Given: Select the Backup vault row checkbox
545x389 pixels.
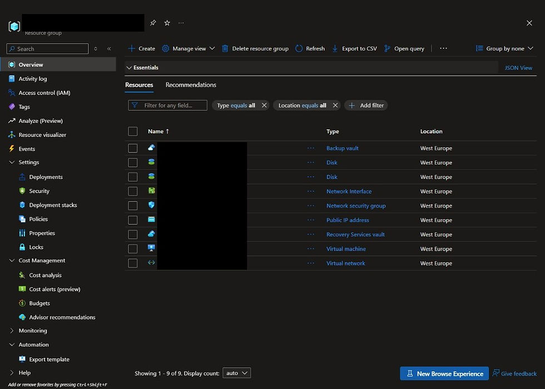Looking at the screenshot, I should (x=133, y=148).
